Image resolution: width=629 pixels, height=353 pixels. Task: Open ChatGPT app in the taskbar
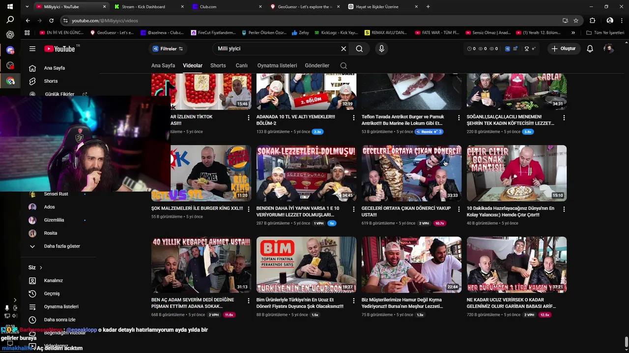pyautogui.click(x=10, y=35)
